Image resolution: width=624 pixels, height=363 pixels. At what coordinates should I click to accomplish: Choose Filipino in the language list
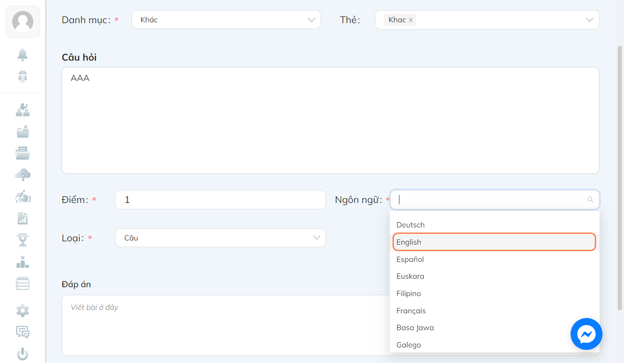[495, 294]
